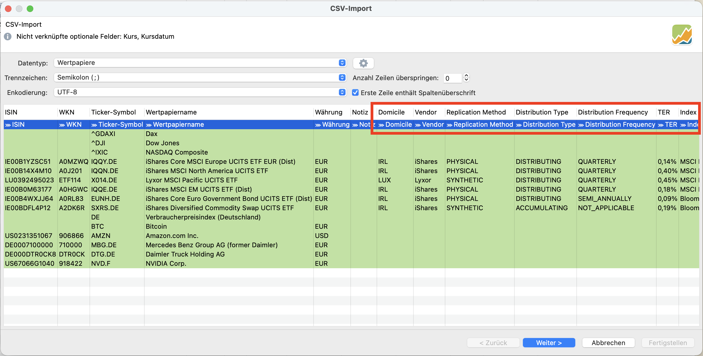Click the Distribution Type column header
This screenshot has width=703, height=356.
546,112
